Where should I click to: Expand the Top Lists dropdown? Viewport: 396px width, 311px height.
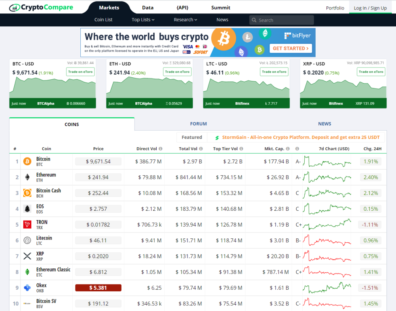[143, 20]
